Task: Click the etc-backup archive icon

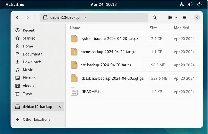Action: coord(74,65)
